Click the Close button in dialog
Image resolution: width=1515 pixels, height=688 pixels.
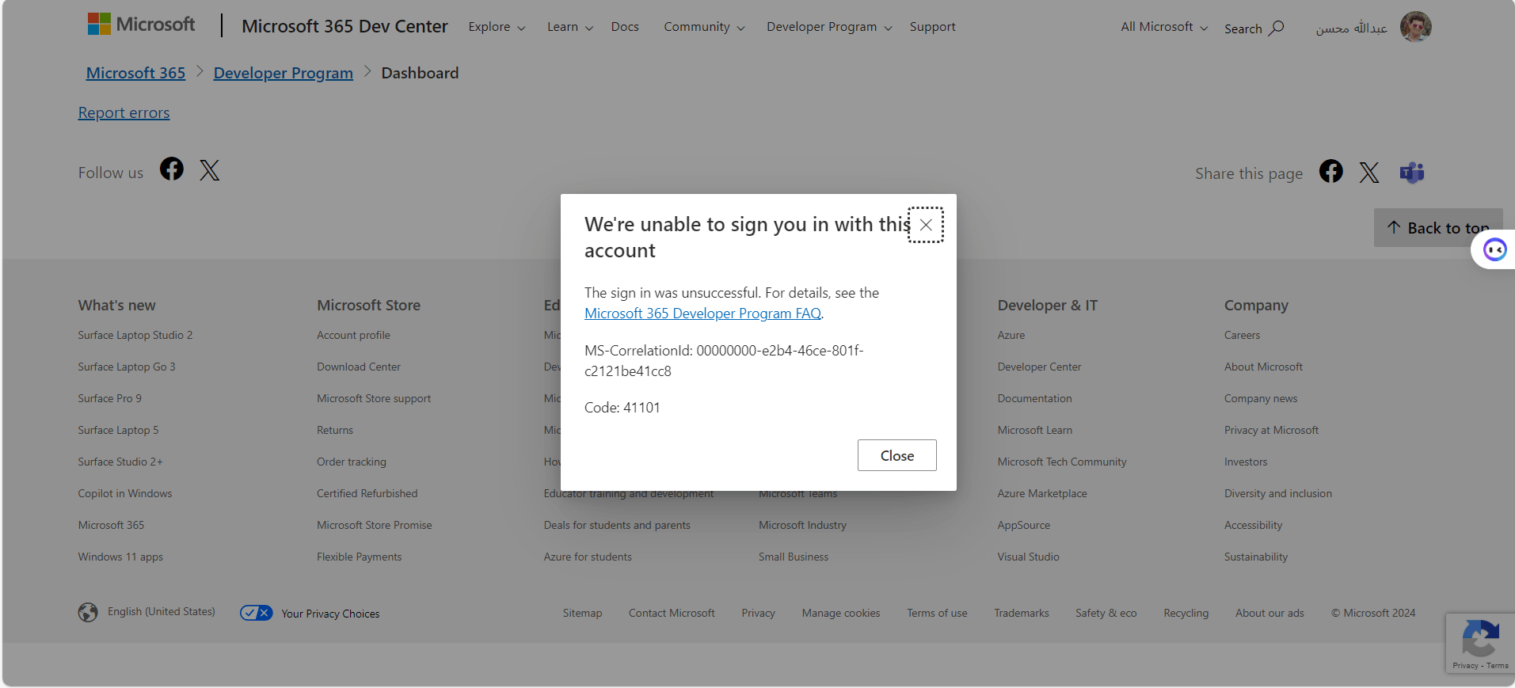897,455
